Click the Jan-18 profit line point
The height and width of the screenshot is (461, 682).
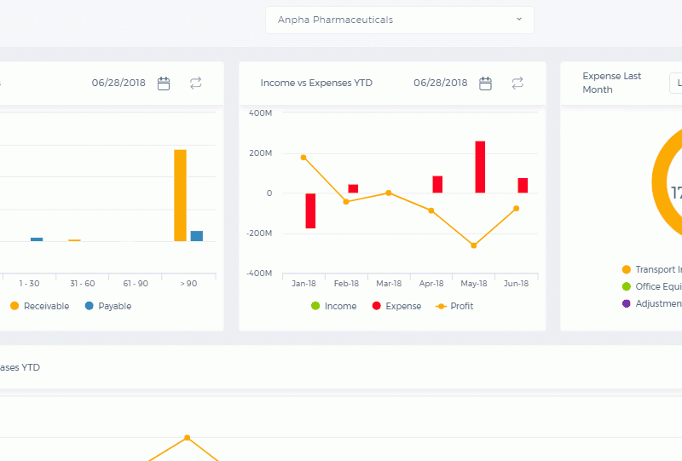pos(303,158)
